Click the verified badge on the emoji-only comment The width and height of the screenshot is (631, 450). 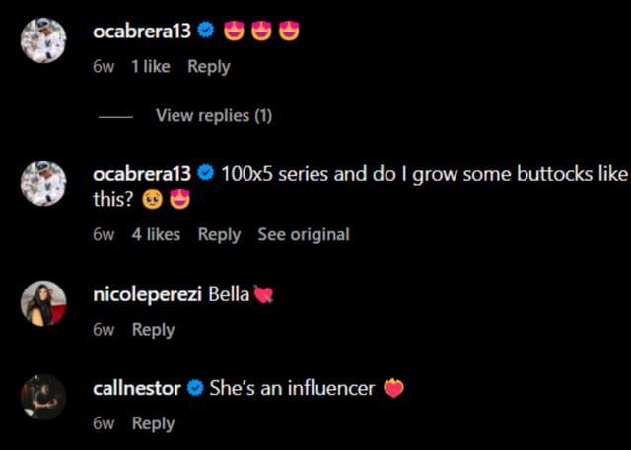(x=206, y=32)
